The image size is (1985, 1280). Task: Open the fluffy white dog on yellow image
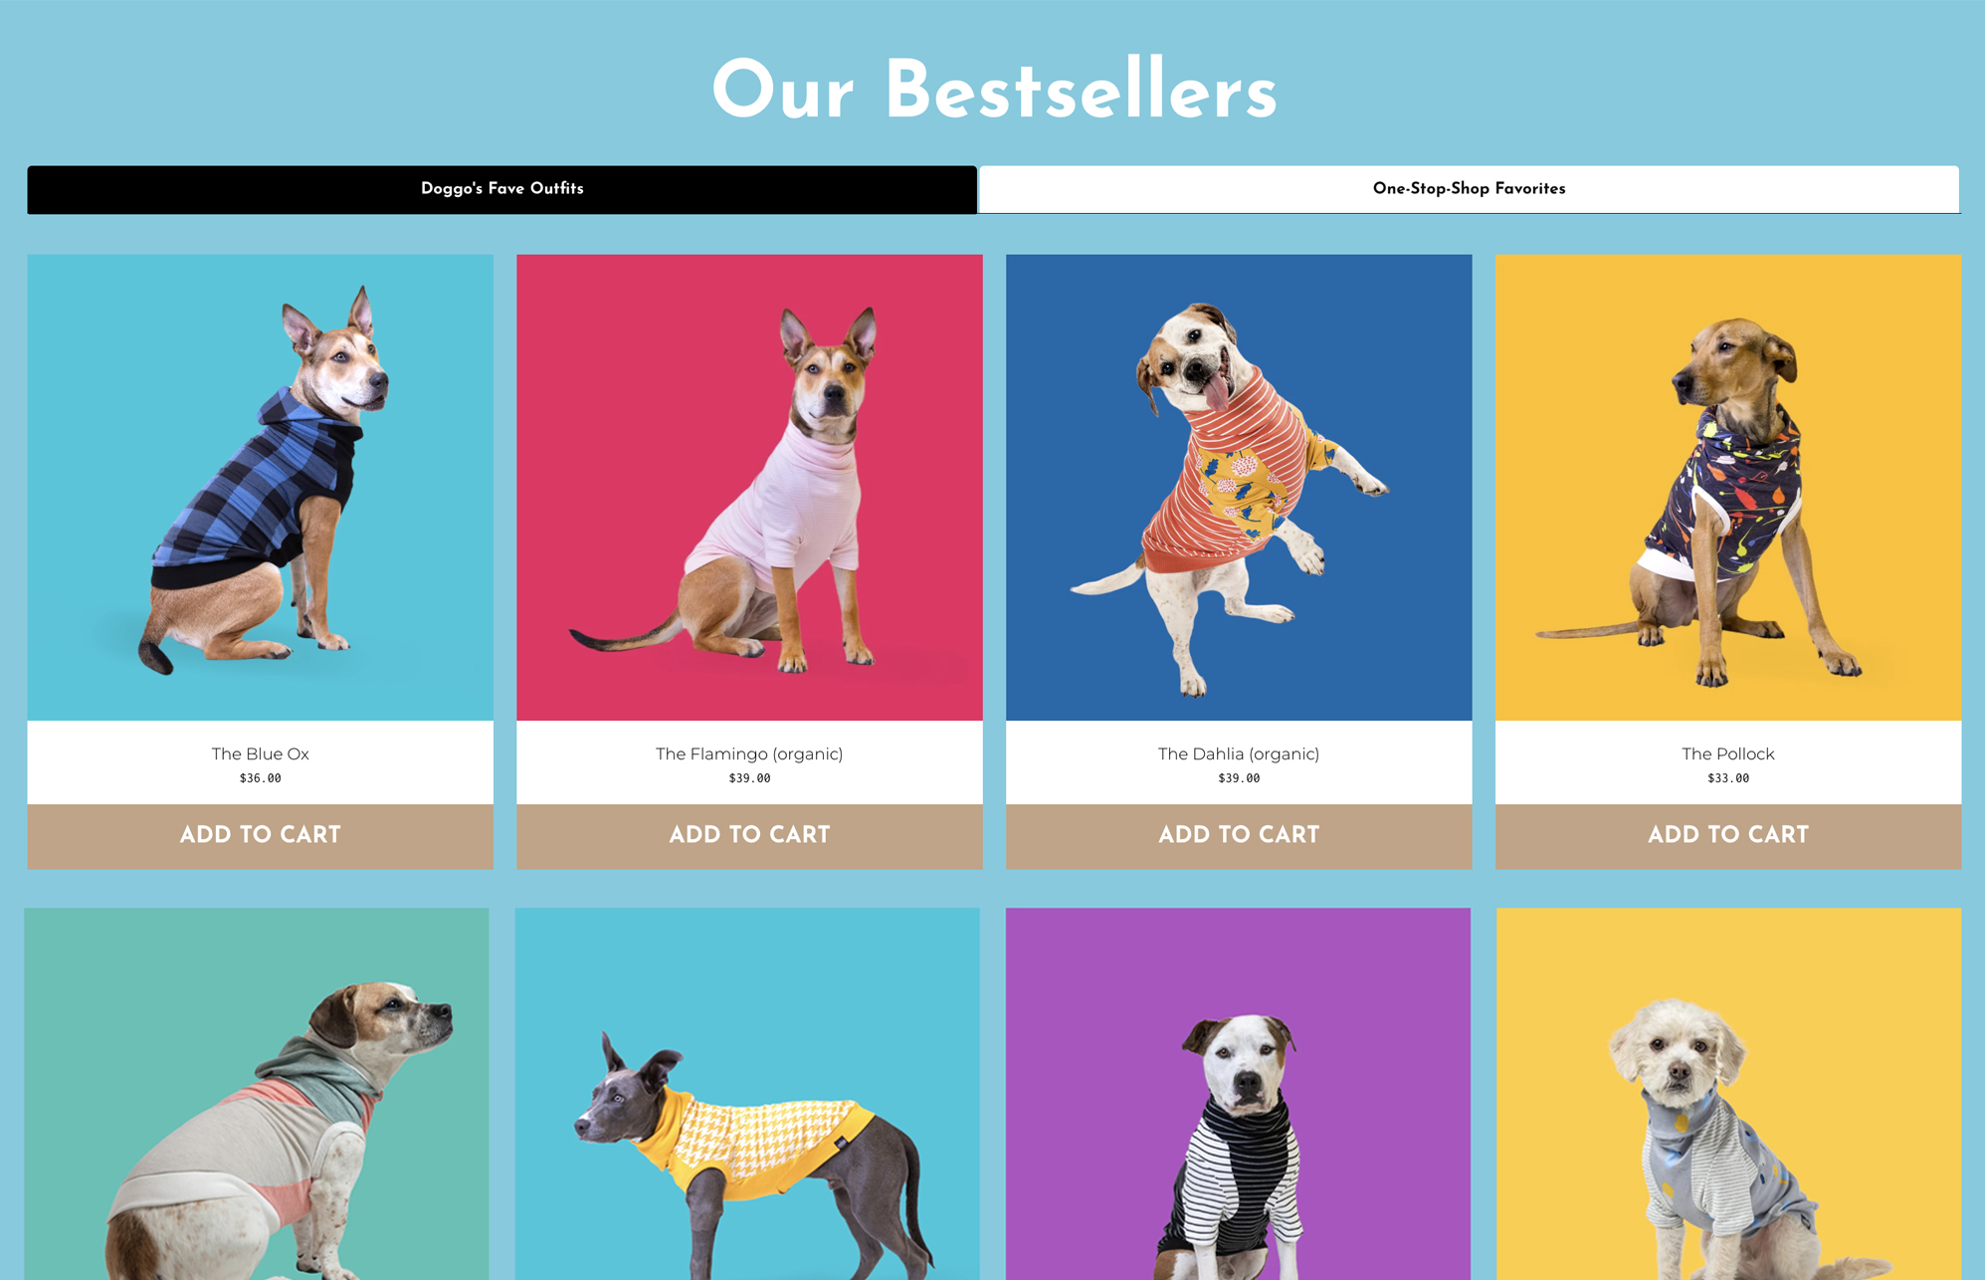click(1728, 1094)
